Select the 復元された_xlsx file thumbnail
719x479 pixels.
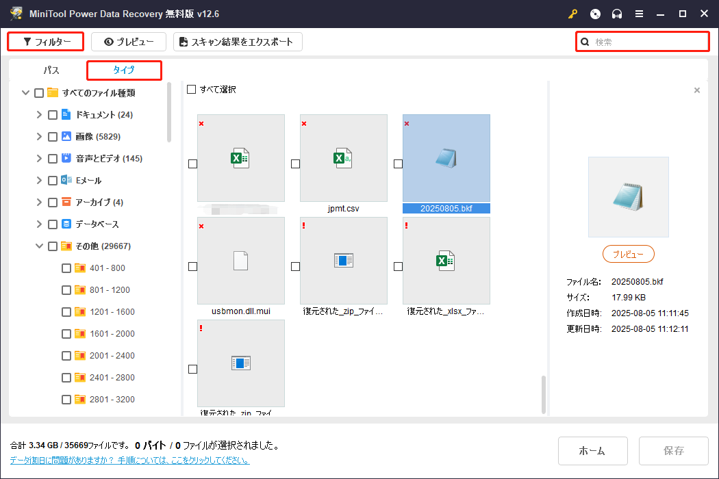(446, 261)
